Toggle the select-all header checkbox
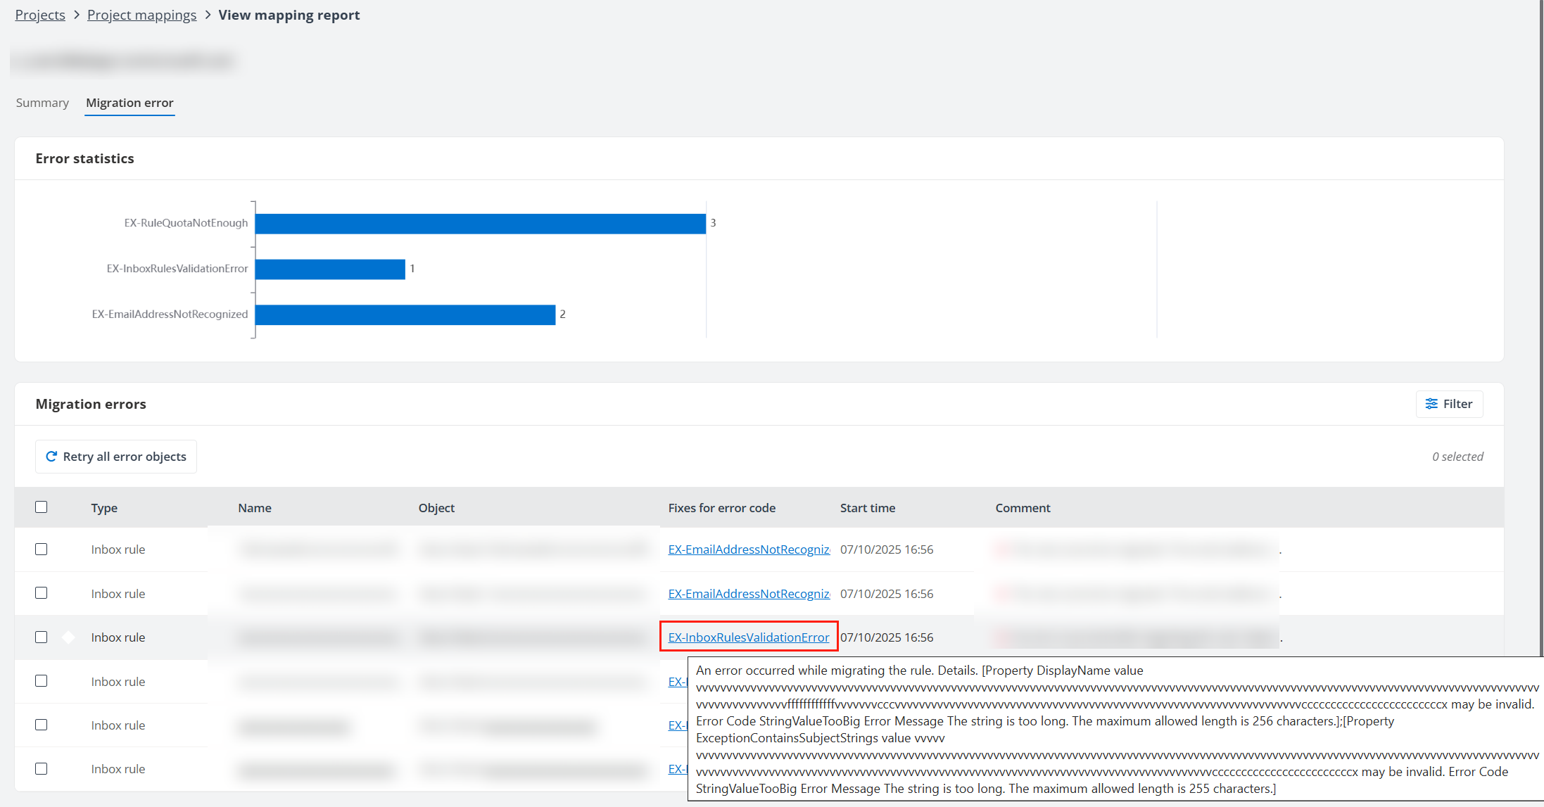1544x807 pixels. tap(42, 507)
